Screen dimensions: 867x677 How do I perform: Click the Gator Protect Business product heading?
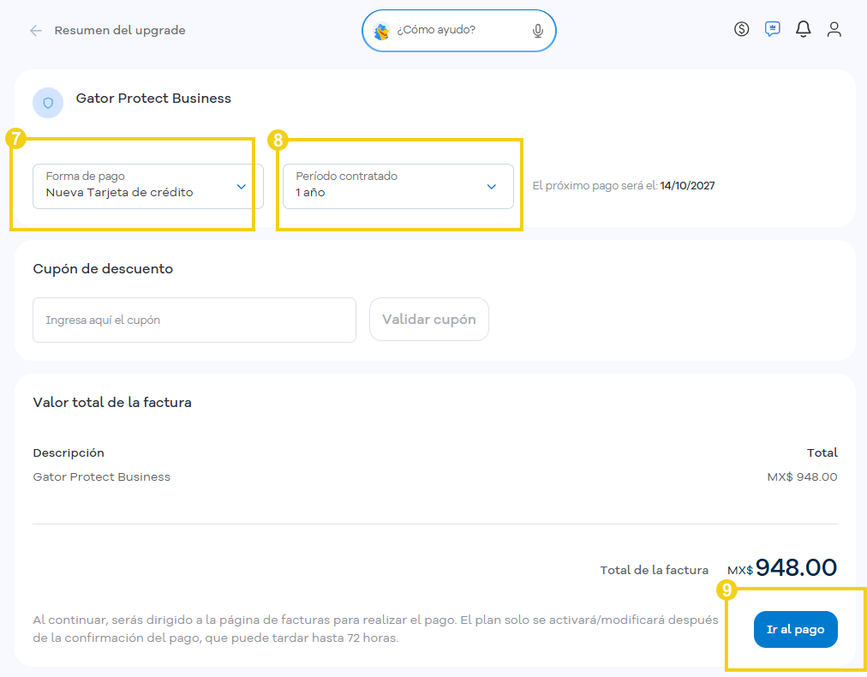[x=153, y=99]
